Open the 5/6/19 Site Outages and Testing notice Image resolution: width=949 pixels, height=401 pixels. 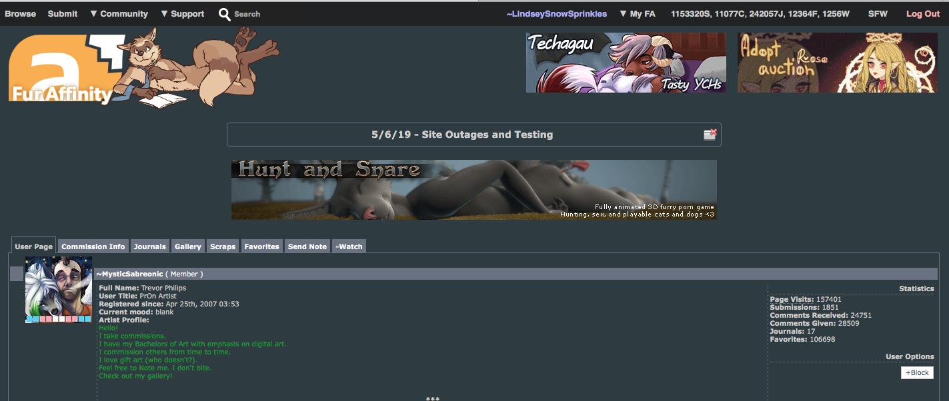pos(462,135)
